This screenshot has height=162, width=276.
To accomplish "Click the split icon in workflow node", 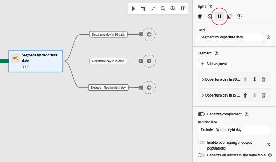I will coord(15,58).
